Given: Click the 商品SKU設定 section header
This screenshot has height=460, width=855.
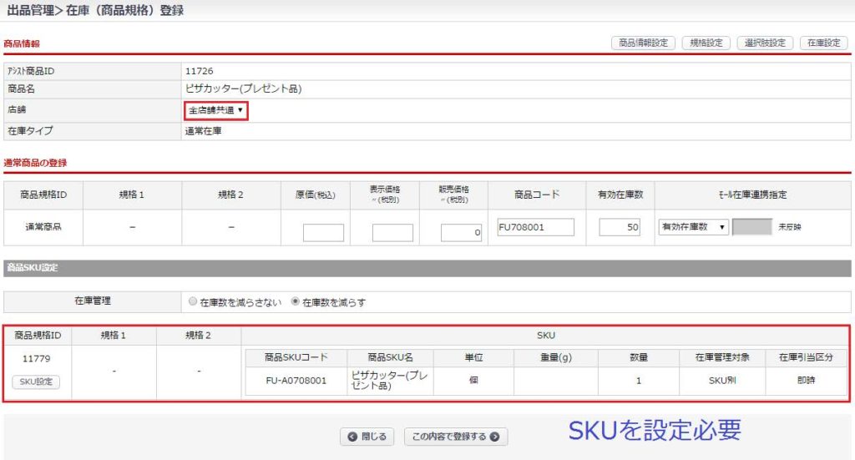Looking at the screenshot, I should [x=427, y=268].
